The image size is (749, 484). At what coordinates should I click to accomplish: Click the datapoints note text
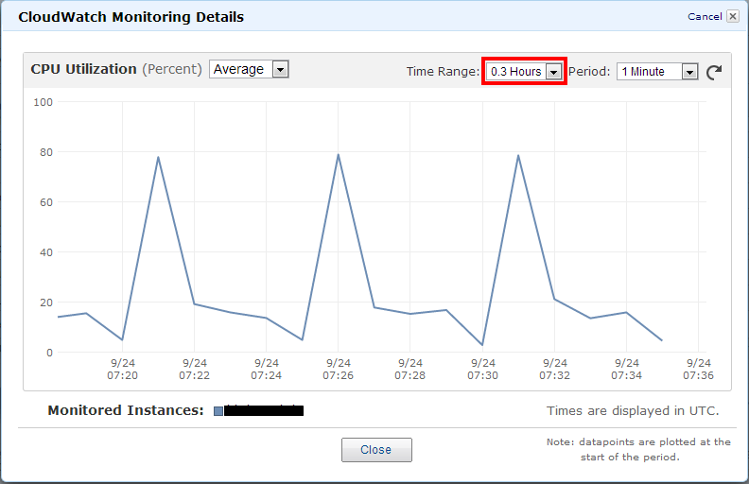(638, 450)
